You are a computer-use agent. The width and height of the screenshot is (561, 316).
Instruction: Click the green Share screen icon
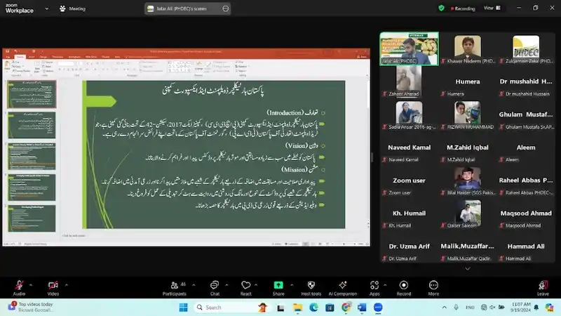pyautogui.click(x=278, y=285)
